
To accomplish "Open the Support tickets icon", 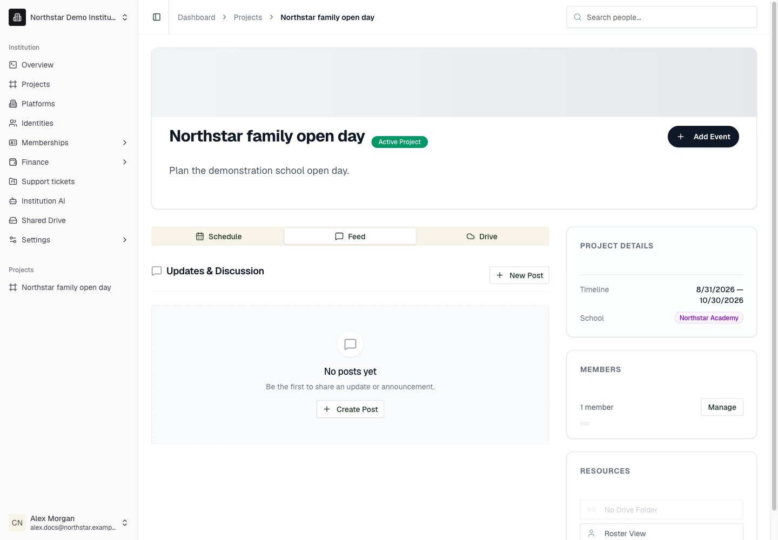I will (13, 181).
